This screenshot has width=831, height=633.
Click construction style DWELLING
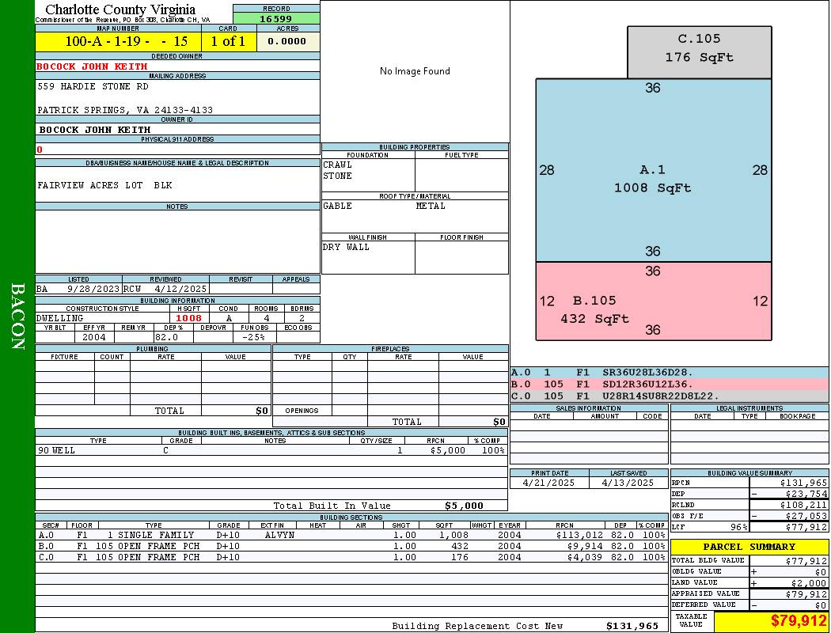(x=59, y=318)
